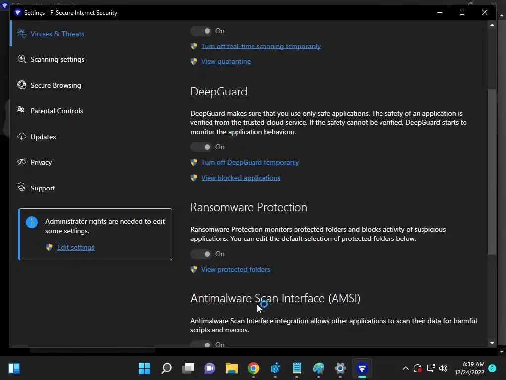This screenshot has width=506, height=380.
Task: Click the volume icon in system tray
Action: coord(443,368)
